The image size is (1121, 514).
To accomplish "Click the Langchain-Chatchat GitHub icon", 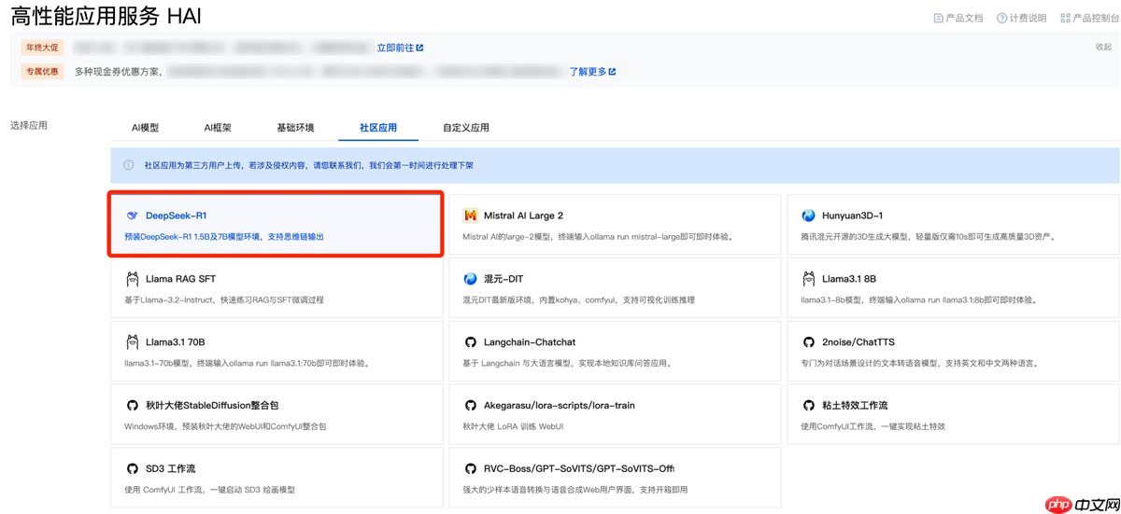I will (471, 342).
